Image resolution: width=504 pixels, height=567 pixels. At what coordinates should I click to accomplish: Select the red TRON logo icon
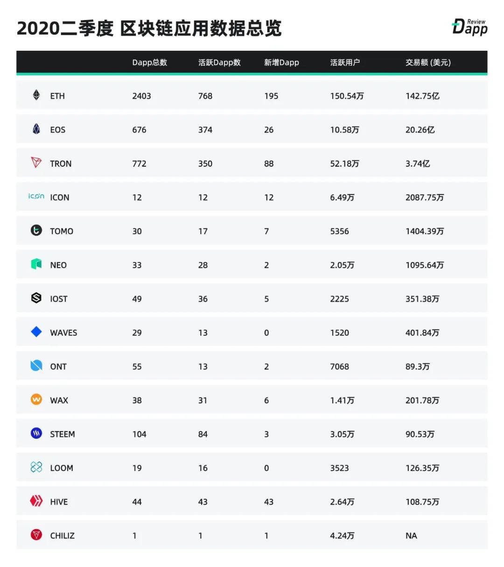pyautogui.click(x=36, y=163)
